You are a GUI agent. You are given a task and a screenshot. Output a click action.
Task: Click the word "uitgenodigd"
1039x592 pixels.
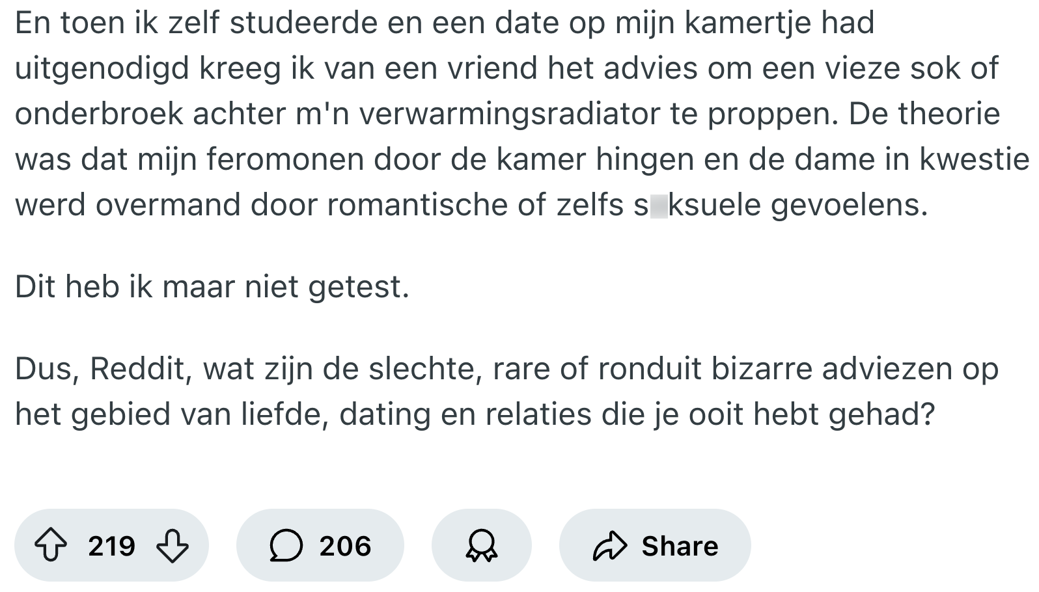[x=102, y=68]
